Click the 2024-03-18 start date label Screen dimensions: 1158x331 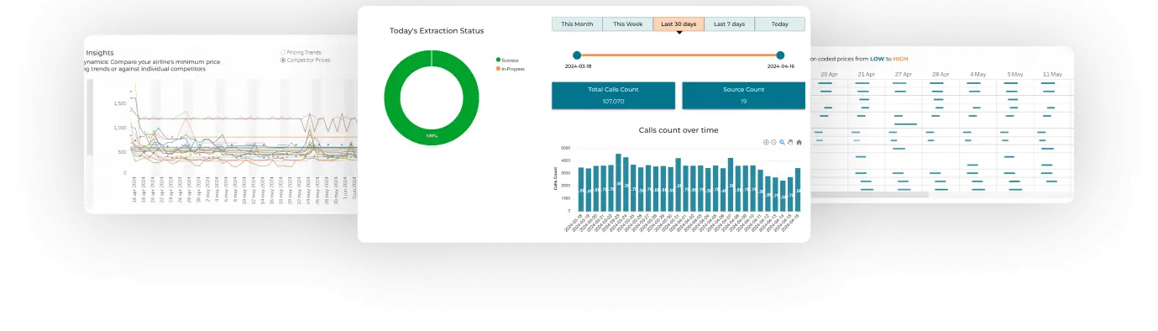click(578, 66)
